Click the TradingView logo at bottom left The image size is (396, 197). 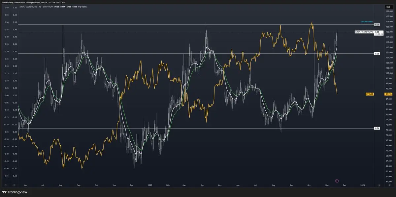(15, 192)
